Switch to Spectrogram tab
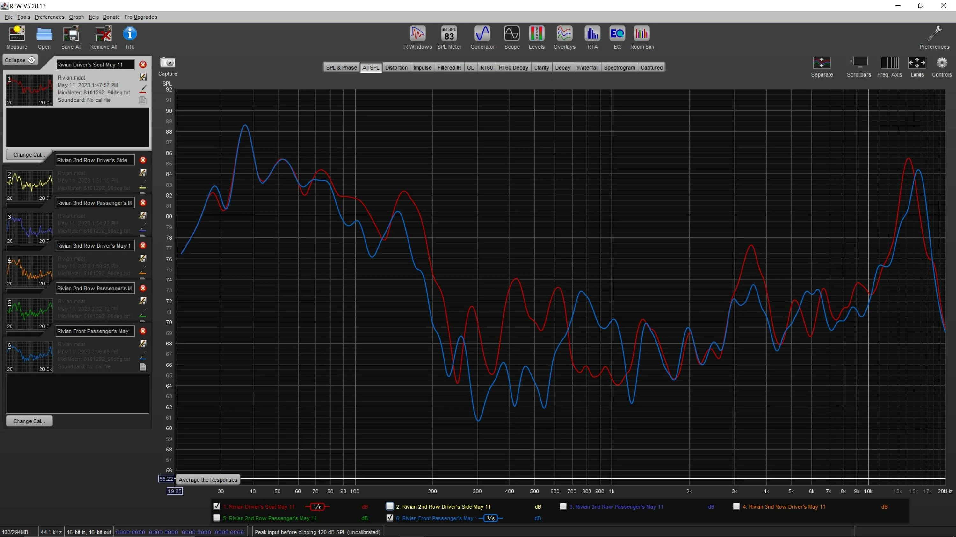This screenshot has height=537, width=956. [619, 67]
